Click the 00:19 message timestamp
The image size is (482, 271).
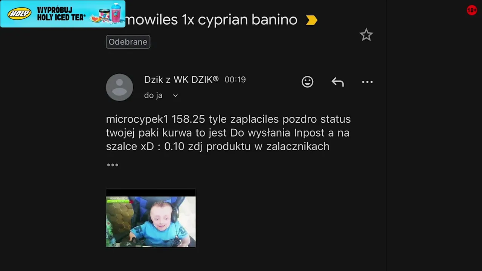pyautogui.click(x=235, y=80)
